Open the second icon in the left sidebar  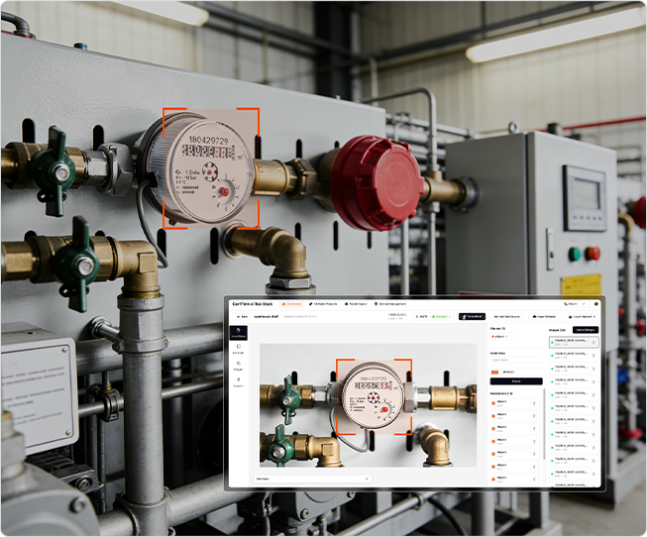click(x=239, y=350)
